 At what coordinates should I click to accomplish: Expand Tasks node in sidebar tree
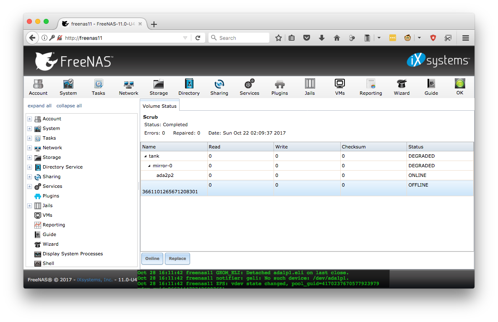click(29, 138)
